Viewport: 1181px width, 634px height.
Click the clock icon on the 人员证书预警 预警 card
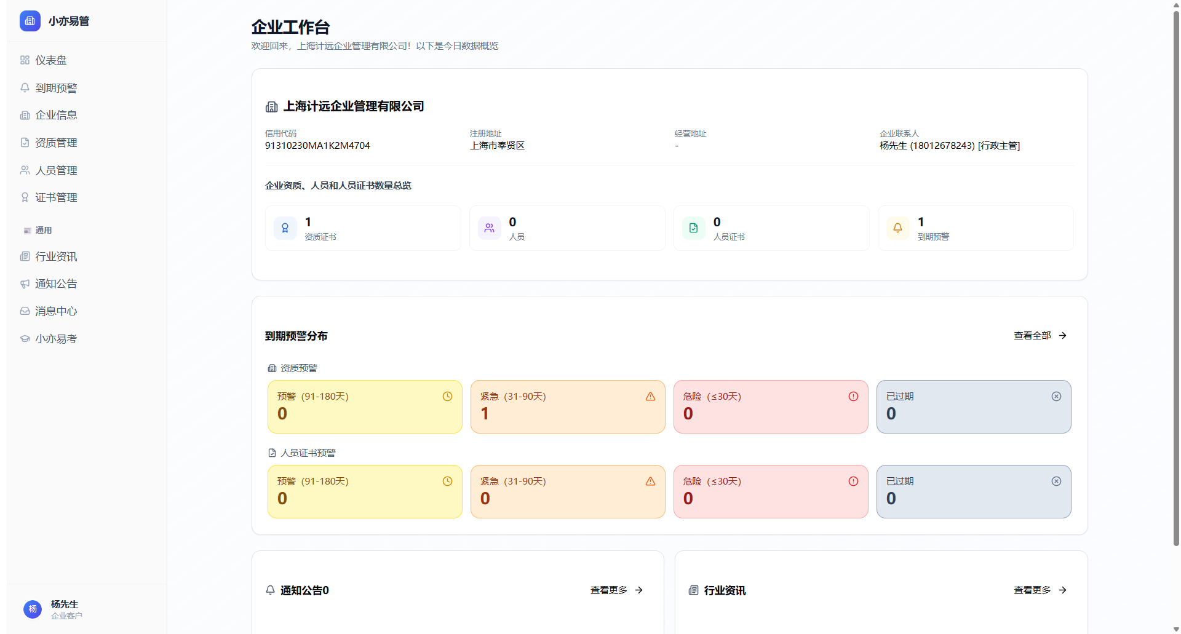(x=447, y=481)
